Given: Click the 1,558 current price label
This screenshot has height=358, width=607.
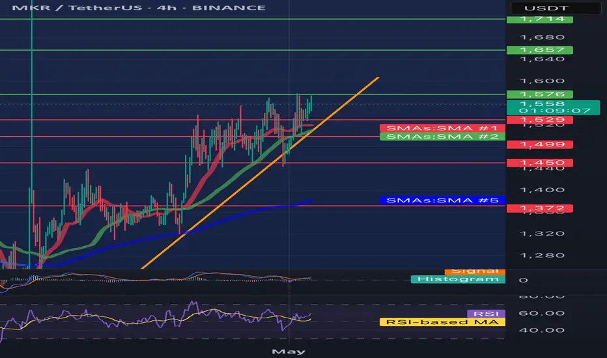Looking at the screenshot, I should pyautogui.click(x=542, y=103).
